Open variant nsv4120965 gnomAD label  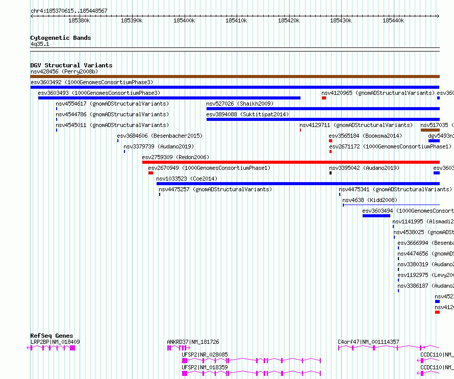point(378,93)
